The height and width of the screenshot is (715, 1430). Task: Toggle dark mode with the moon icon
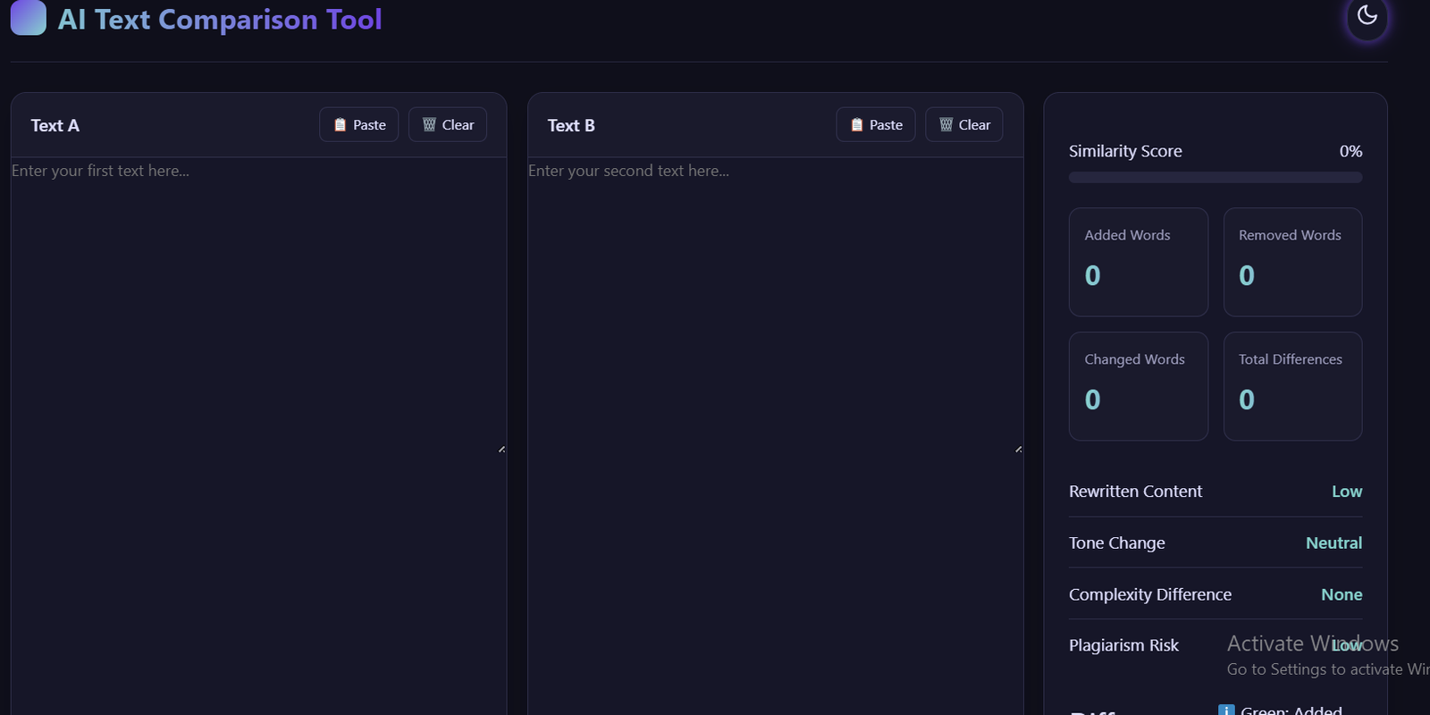click(1367, 15)
